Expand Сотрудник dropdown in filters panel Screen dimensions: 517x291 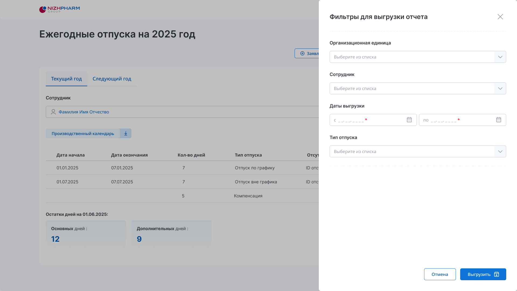500,88
